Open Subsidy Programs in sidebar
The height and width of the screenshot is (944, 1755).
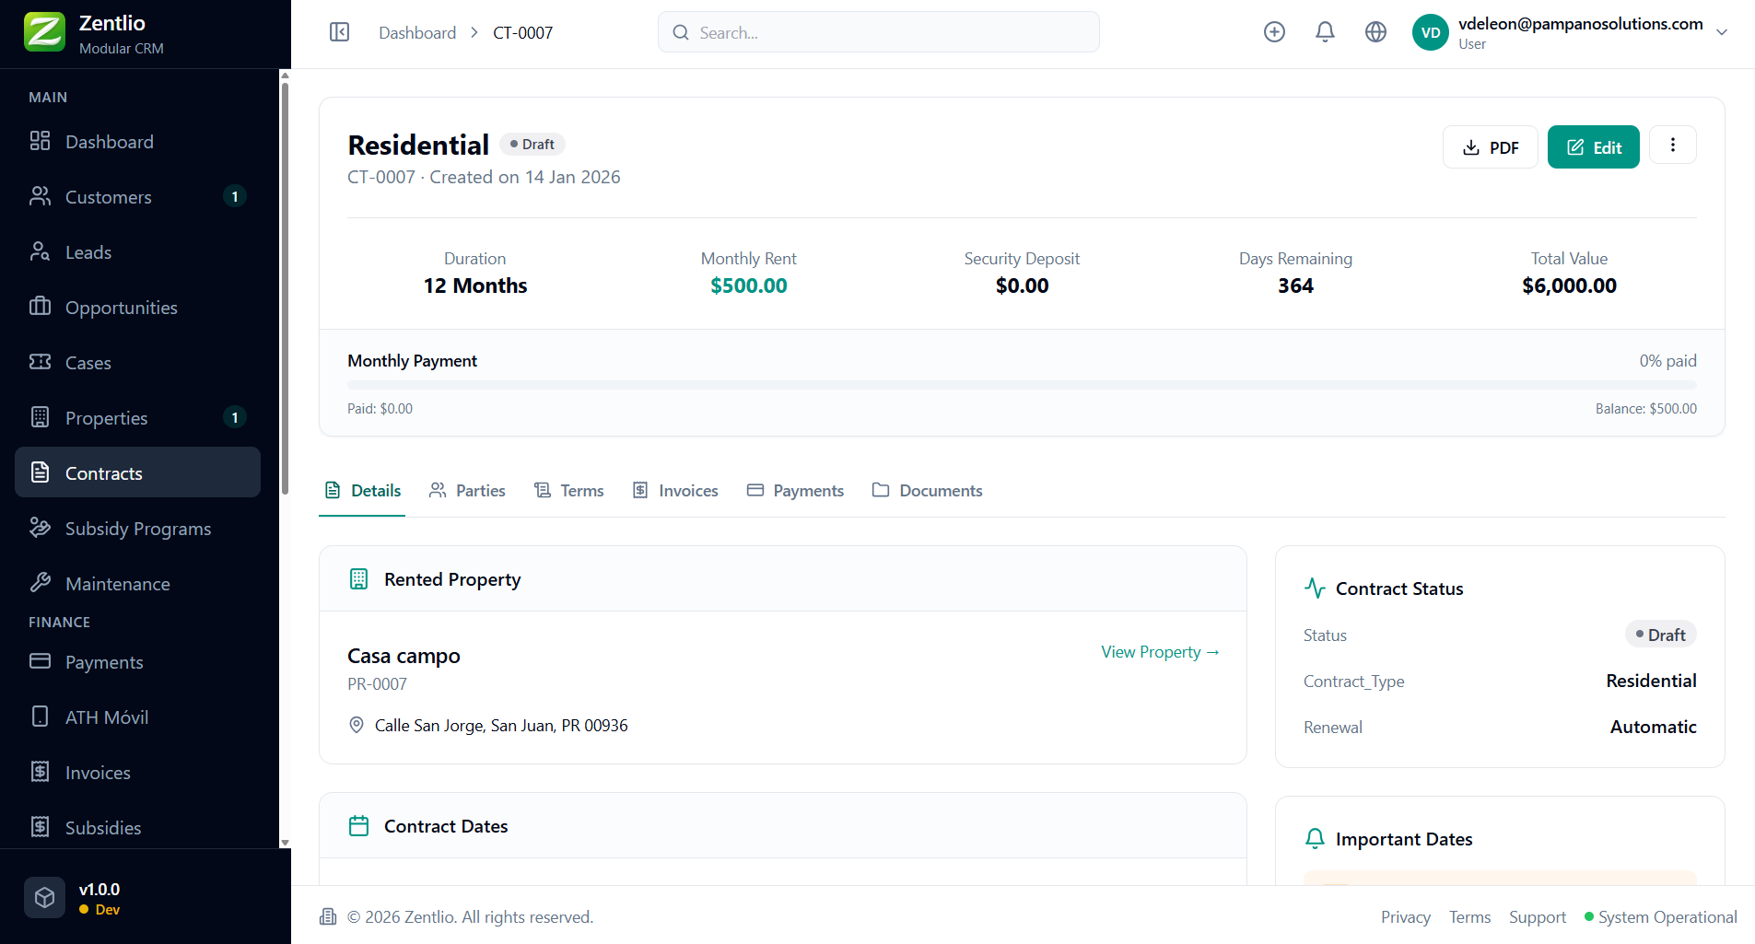coord(137,529)
